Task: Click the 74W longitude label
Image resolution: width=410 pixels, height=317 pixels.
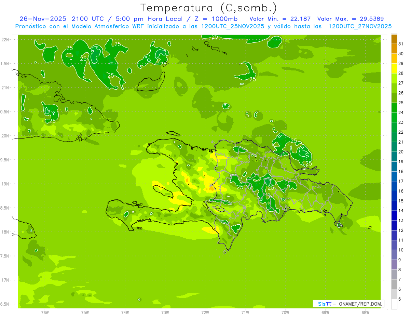Action: coord(125,312)
